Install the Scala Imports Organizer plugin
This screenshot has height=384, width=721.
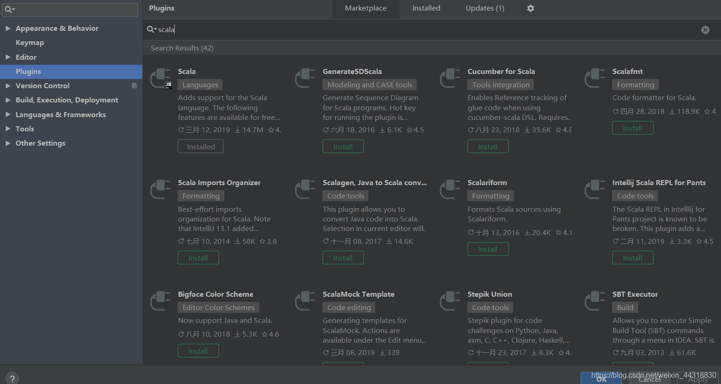198,258
